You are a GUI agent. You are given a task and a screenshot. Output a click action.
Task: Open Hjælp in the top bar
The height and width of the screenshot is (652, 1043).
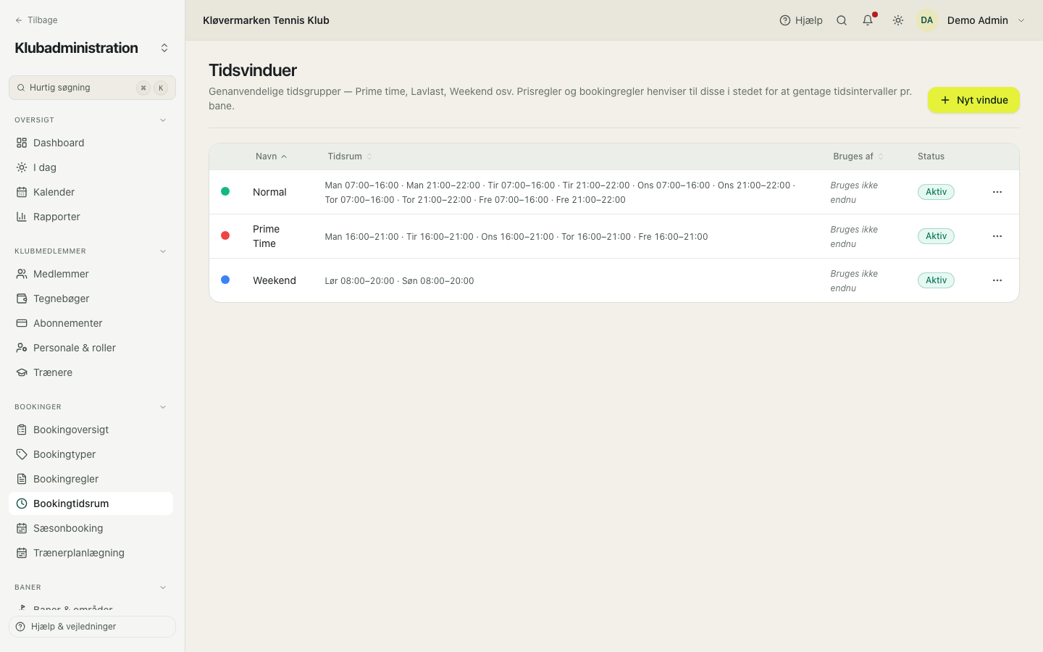801,20
